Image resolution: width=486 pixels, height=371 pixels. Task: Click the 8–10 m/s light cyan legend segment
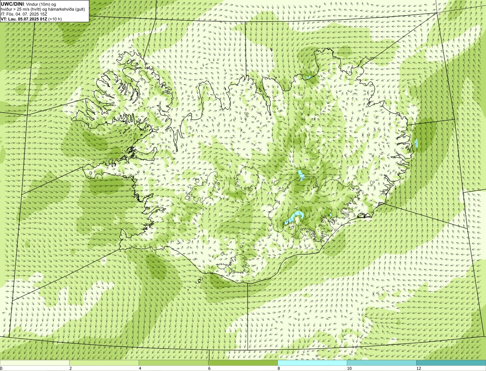pyautogui.click(x=312, y=363)
